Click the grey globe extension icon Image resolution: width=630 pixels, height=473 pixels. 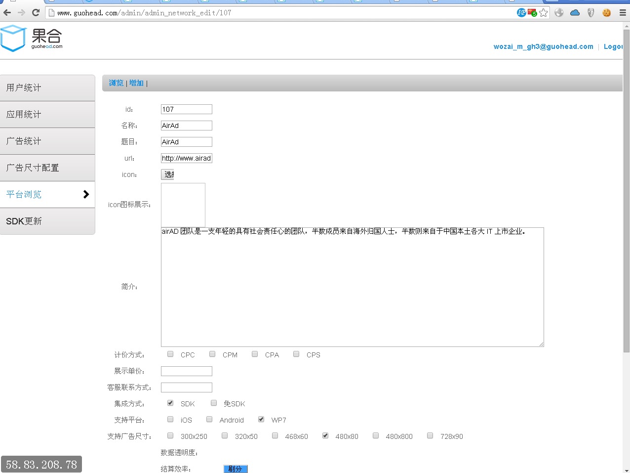click(x=559, y=13)
